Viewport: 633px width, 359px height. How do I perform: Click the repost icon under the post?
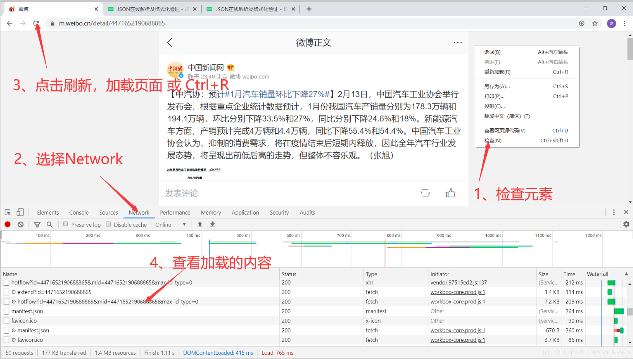click(425, 193)
